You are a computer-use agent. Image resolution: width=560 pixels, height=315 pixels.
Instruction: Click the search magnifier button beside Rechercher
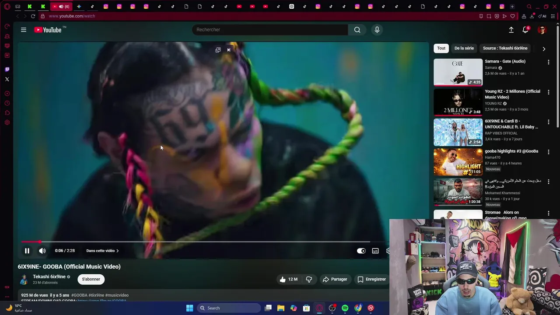(357, 30)
